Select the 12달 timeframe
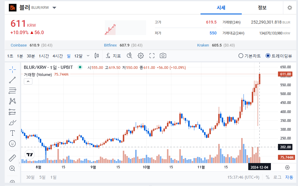Viewport: 298px width, 186px height. 79,56
